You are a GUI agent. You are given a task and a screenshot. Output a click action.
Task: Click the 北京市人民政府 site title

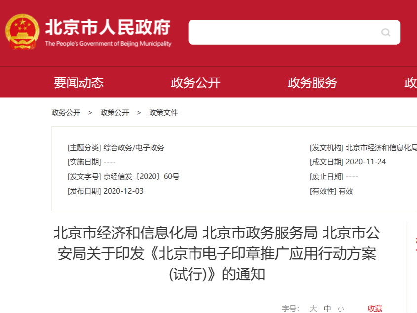pyautogui.click(x=108, y=27)
